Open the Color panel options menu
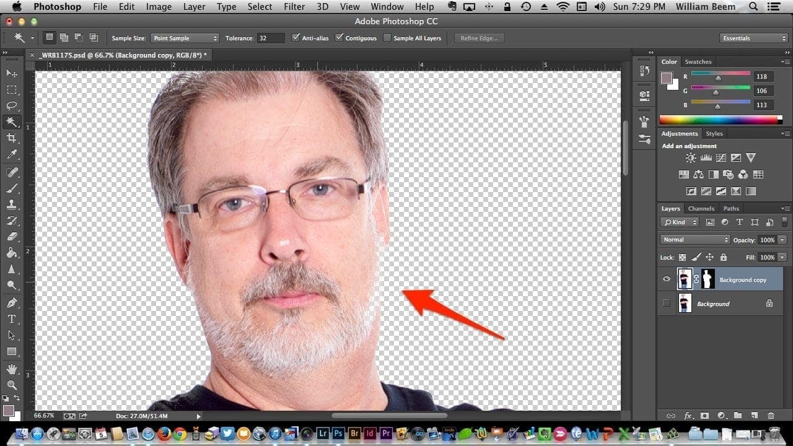 click(x=785, y=62)
